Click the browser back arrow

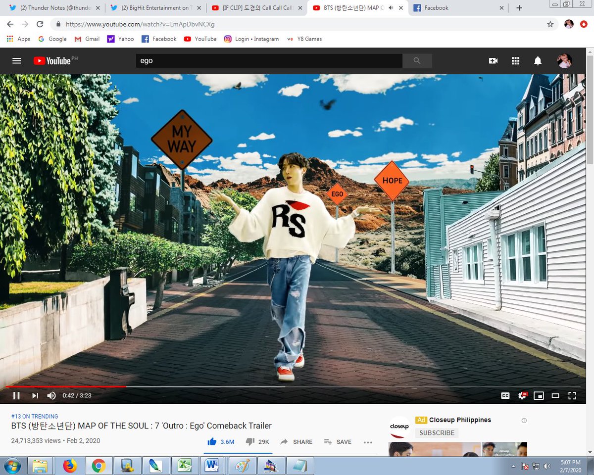(x=10, y=24)
